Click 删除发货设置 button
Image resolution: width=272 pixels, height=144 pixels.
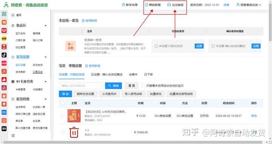[85, 94]
